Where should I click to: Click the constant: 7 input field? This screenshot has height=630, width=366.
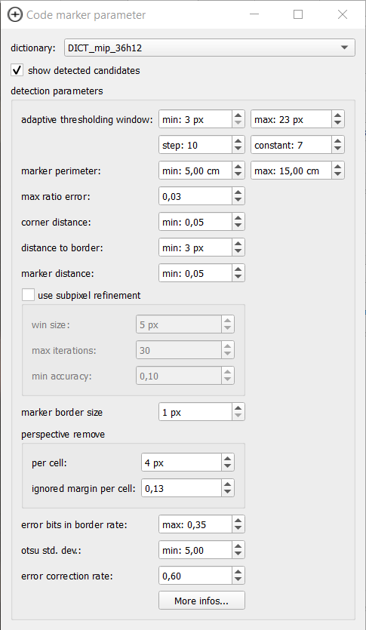tap(292, 145)
